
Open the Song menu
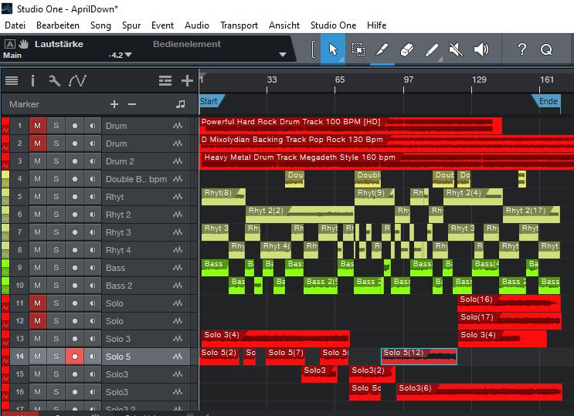pyautogui.click(x=100, y=25)
